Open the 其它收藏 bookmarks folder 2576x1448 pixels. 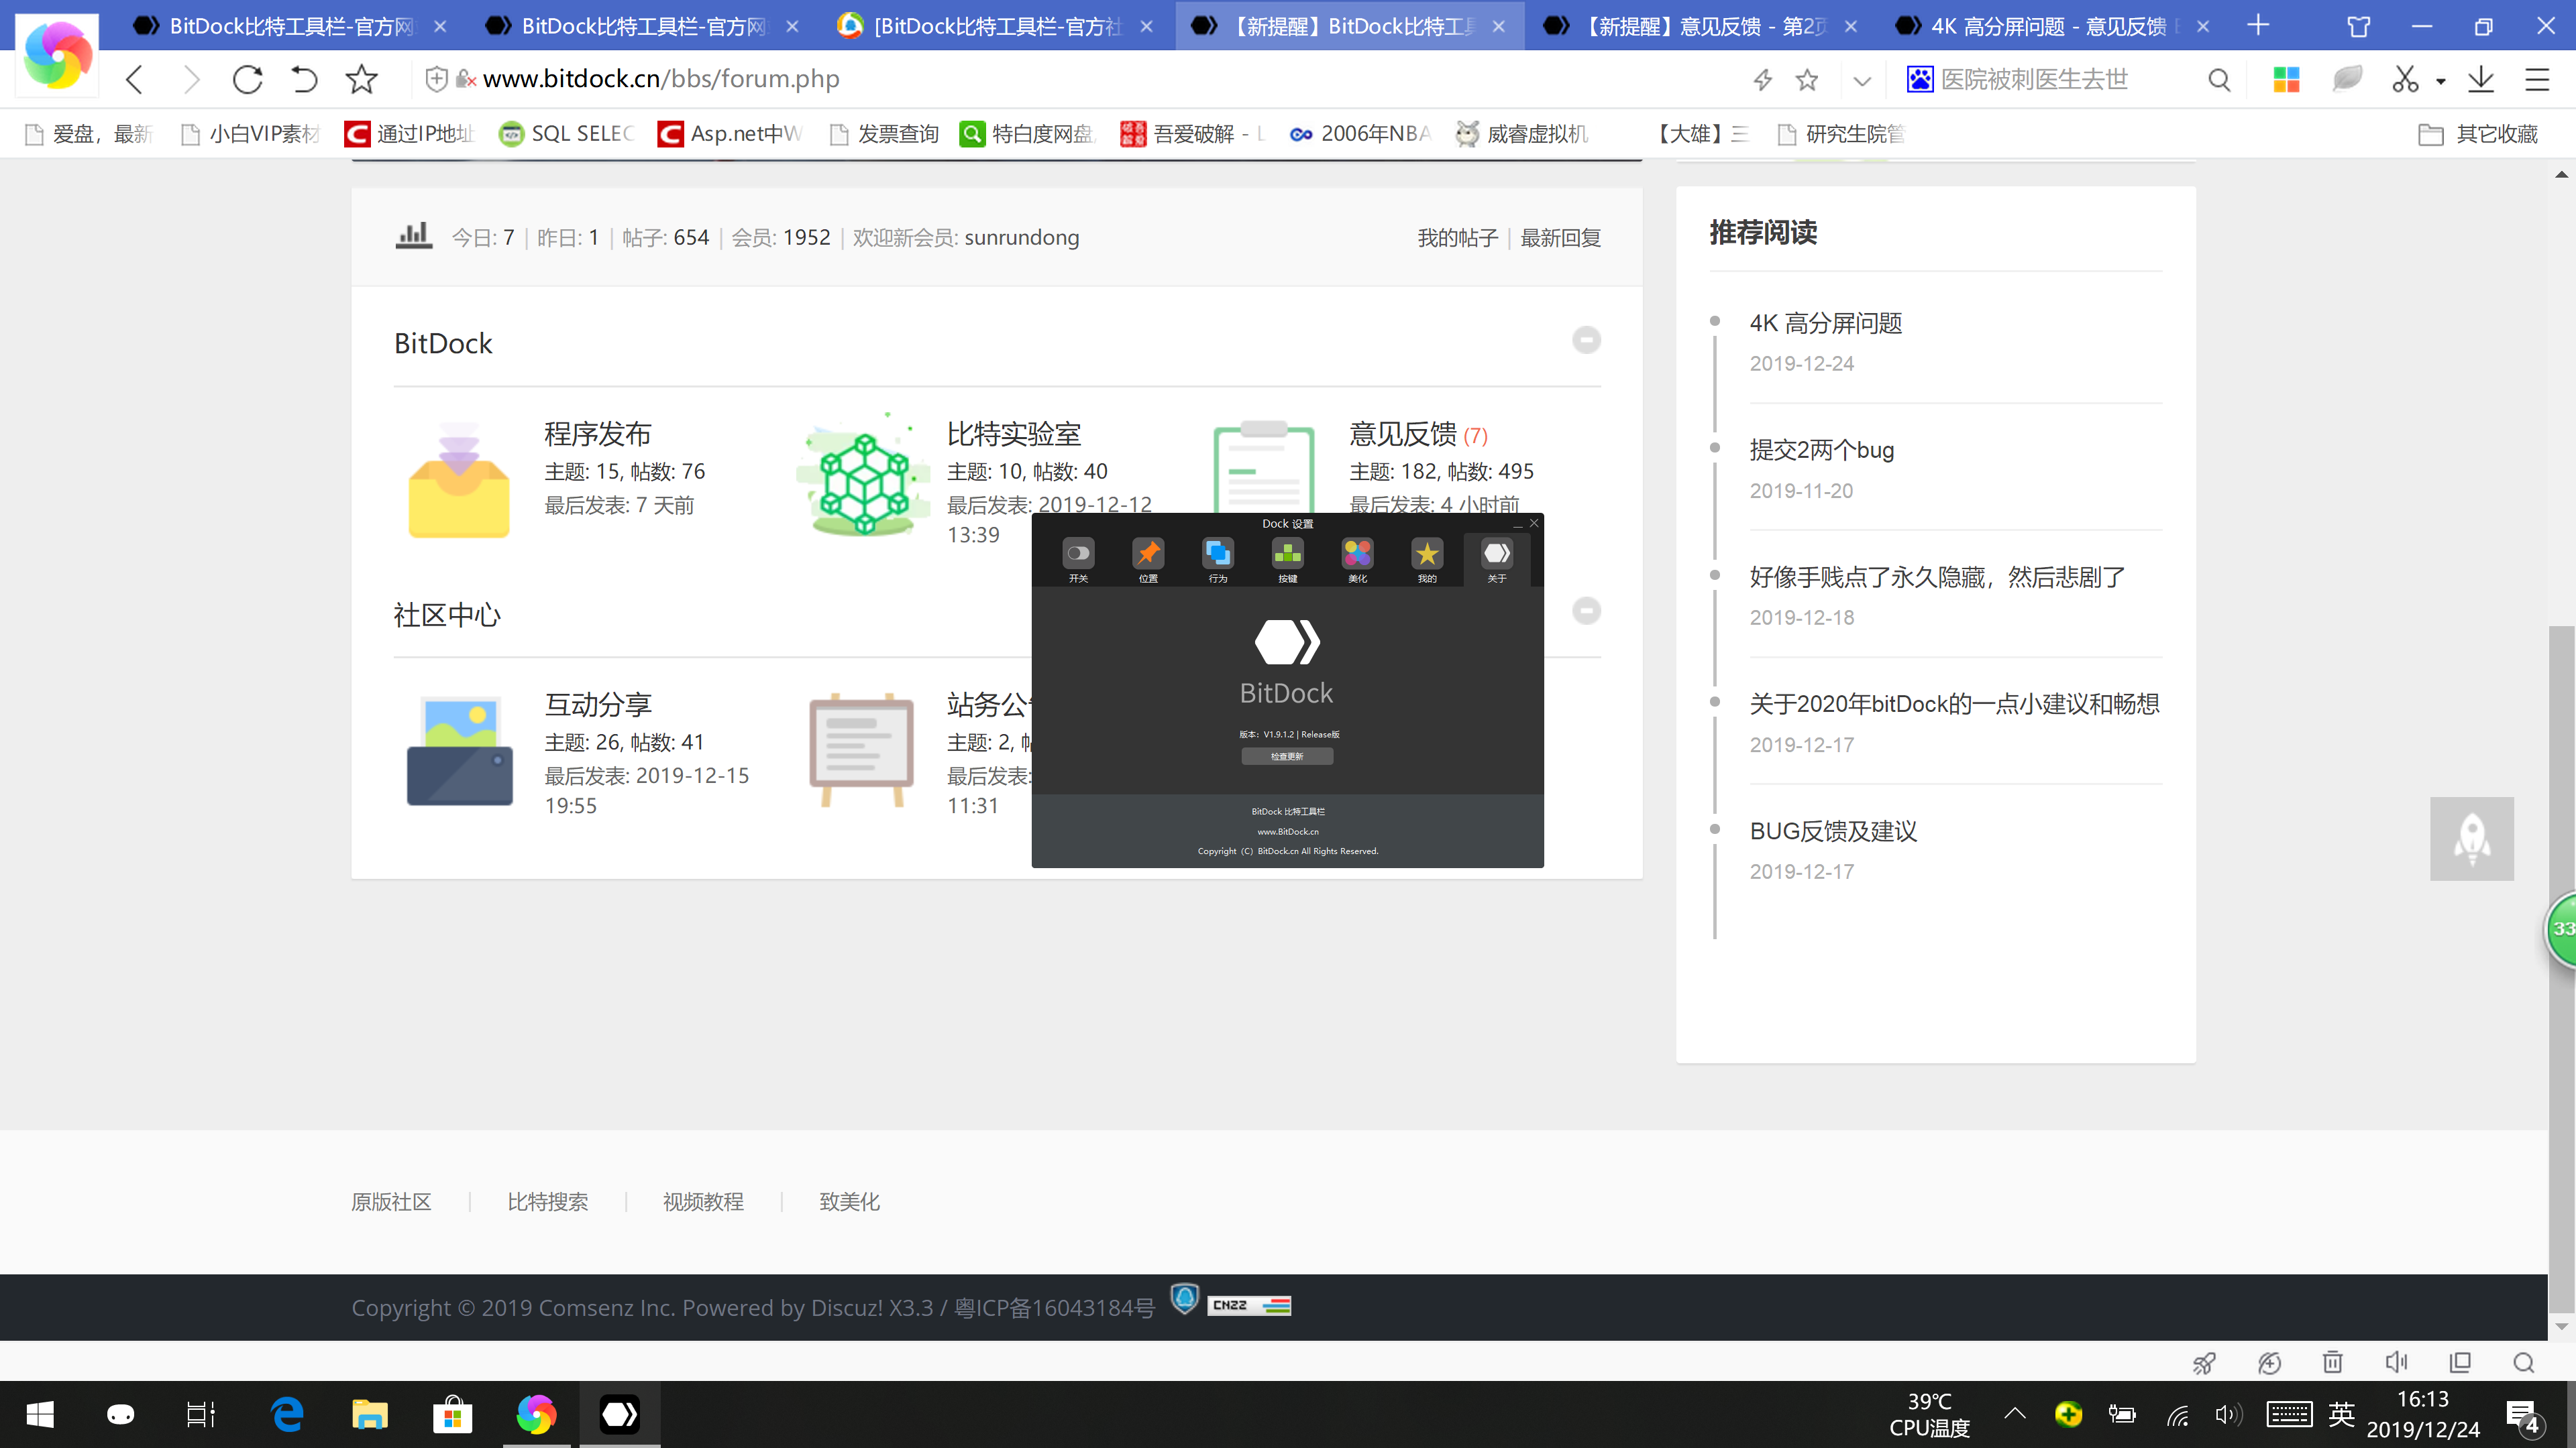[x=2478, y=134]
